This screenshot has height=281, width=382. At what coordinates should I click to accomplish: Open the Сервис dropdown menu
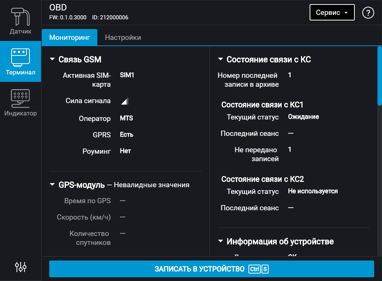(x=332, y=12)
